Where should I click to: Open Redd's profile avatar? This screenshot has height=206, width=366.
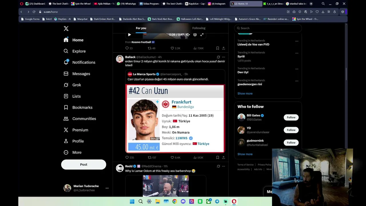[120, 168]
